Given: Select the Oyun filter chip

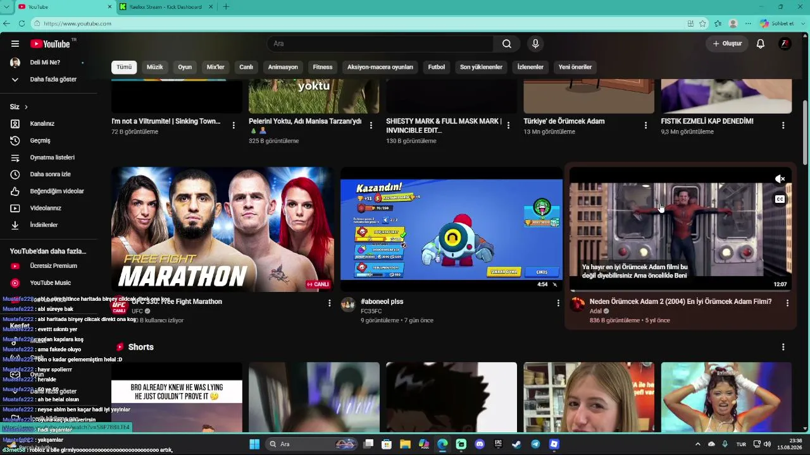Looking at the screenshot, I should 185,67.
